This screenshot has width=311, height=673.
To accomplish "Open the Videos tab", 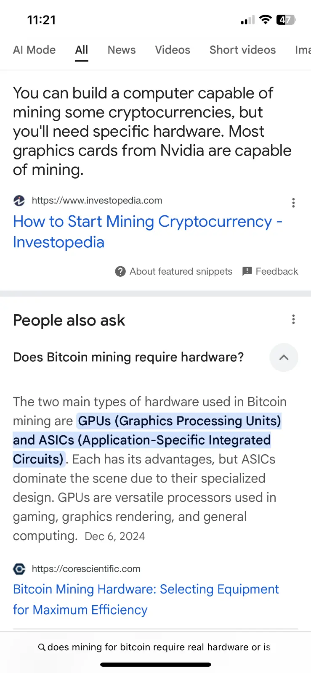I will pos(173,50).
